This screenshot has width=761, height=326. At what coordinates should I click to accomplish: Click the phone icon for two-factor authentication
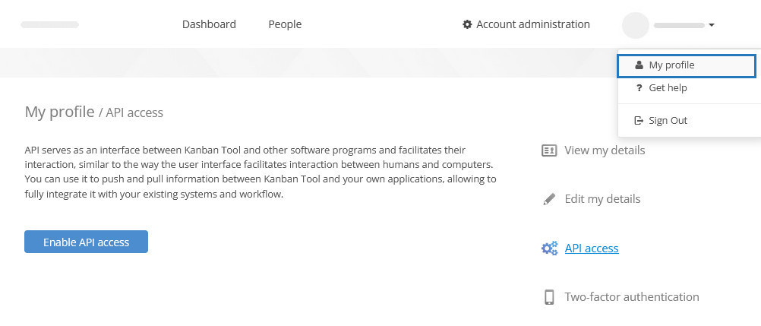[x=549, y=297]
